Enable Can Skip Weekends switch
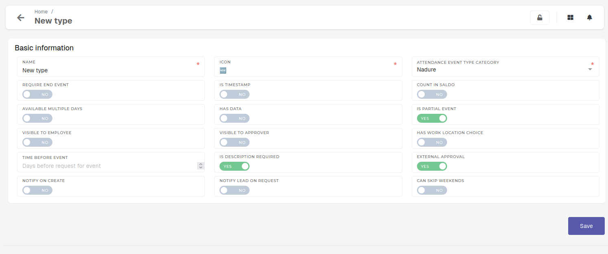The height and width of the screenshot is (254, 608). (432, 190)
